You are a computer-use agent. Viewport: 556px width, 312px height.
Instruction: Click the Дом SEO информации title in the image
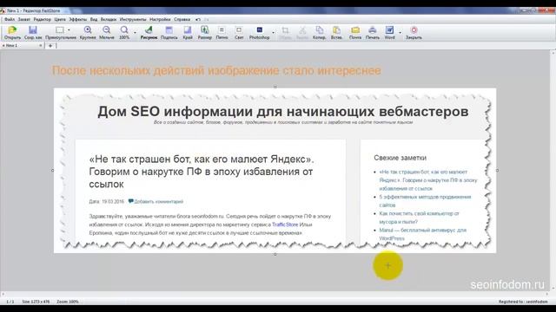283,112
